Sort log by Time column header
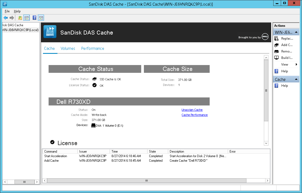Viewport: 302px width, 193px height. coord(129,152)
